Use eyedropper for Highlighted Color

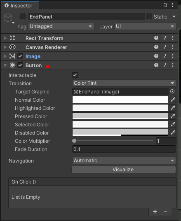pyautogui.click(x=173, y=108)
